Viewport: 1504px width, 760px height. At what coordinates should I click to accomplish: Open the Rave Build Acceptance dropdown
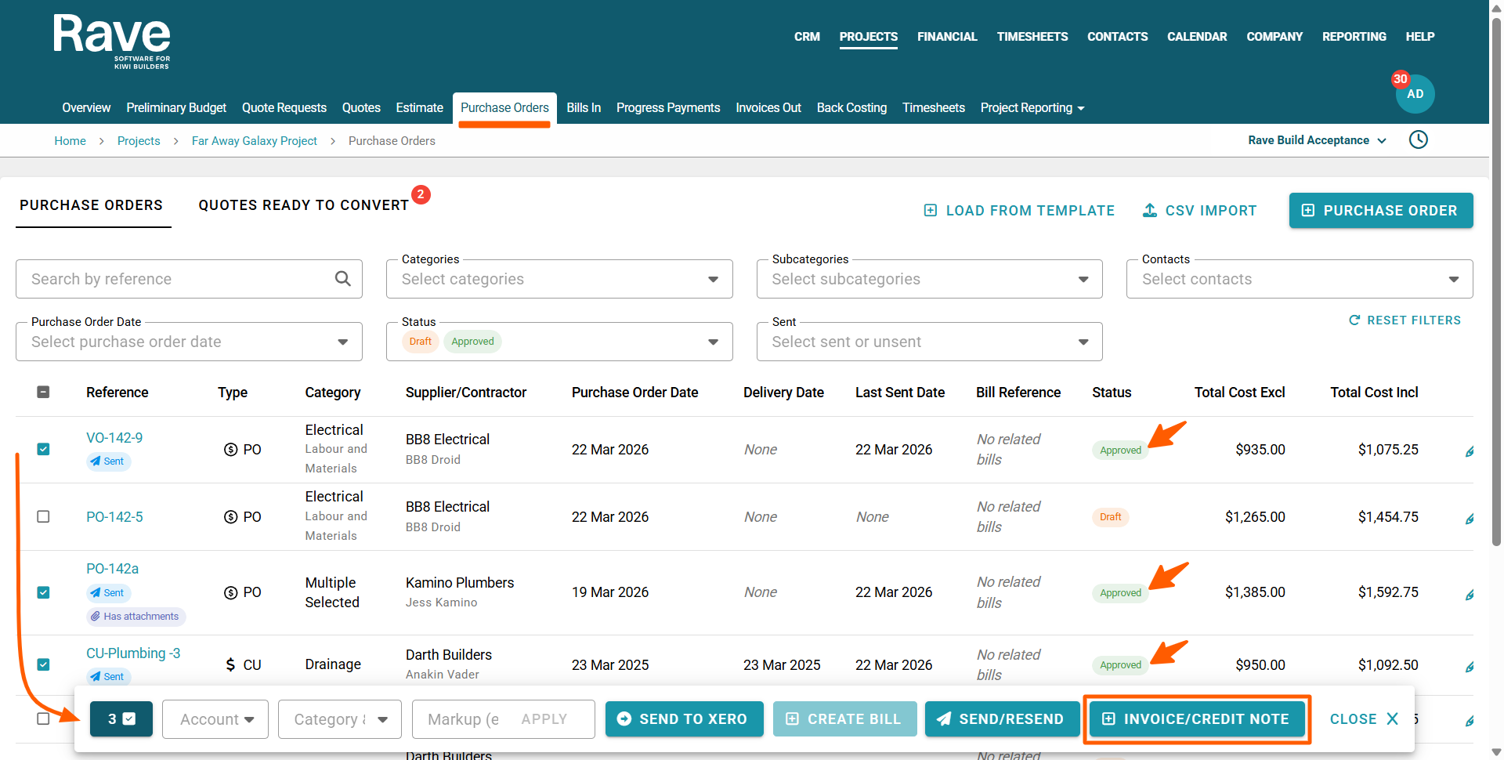[x=1316, y=140]
